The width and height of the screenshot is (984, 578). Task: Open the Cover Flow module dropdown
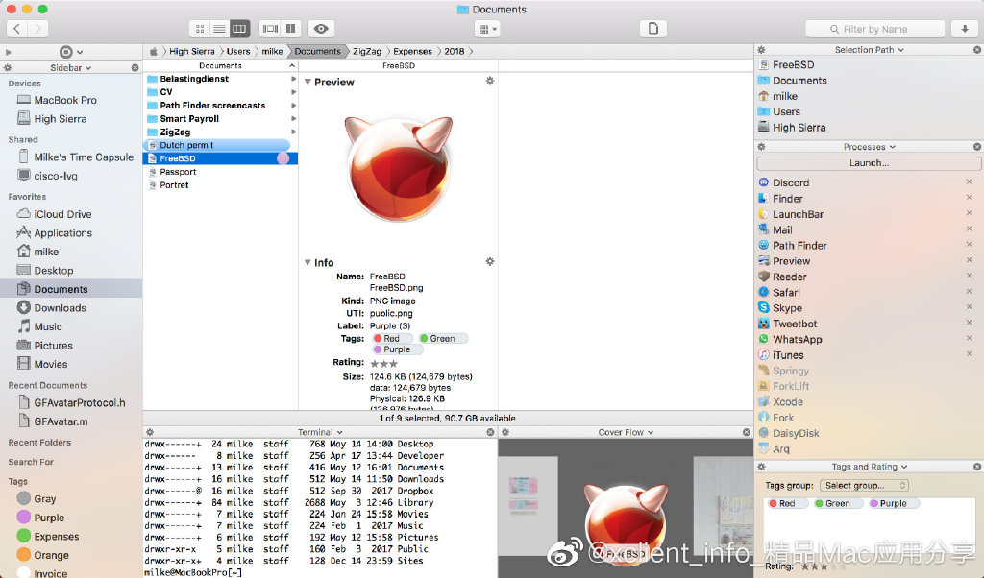click(x=626, y=432)
